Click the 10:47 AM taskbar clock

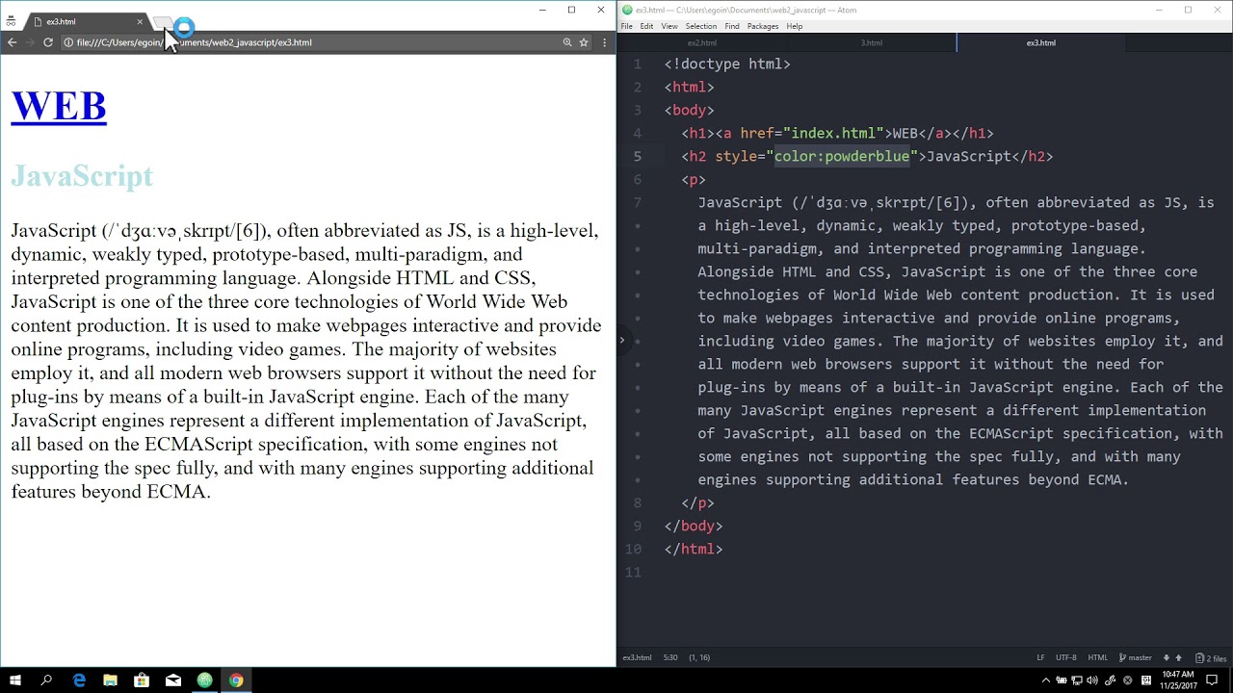click(x=1178, y=680)
